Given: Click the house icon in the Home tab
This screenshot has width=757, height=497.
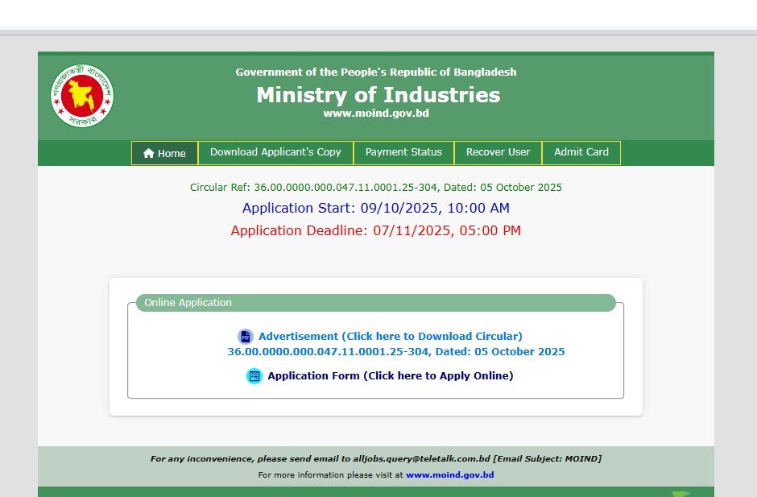Looking at the screenshot, I should click(x=148, y=153).
